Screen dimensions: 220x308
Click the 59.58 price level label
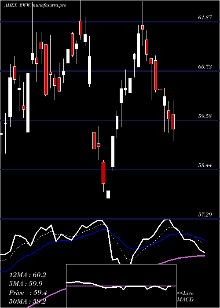coord(205,116)
